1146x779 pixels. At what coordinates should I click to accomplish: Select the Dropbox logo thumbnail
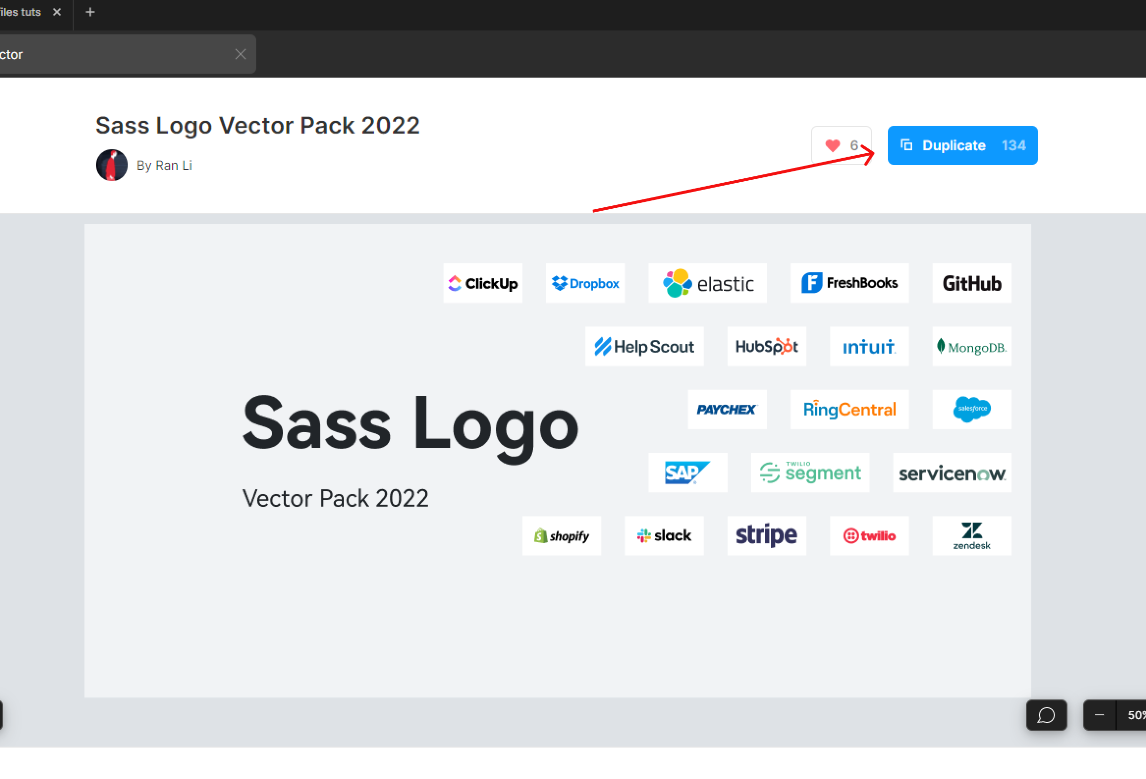(585, 283)
